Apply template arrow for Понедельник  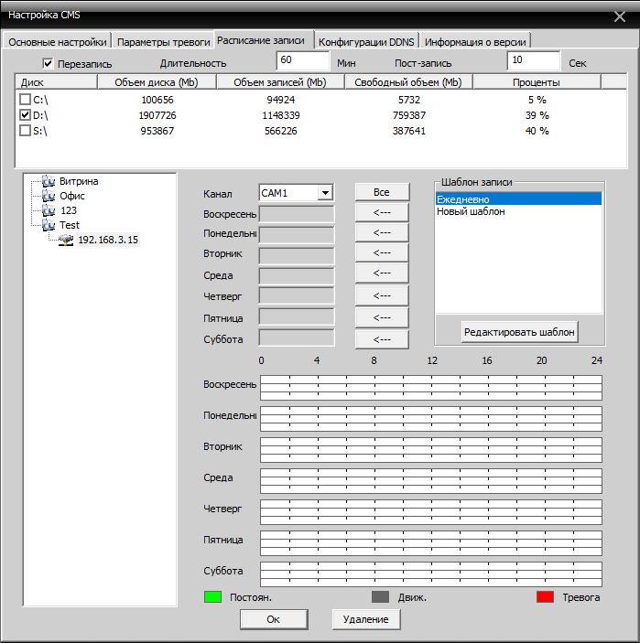[382, 232]
